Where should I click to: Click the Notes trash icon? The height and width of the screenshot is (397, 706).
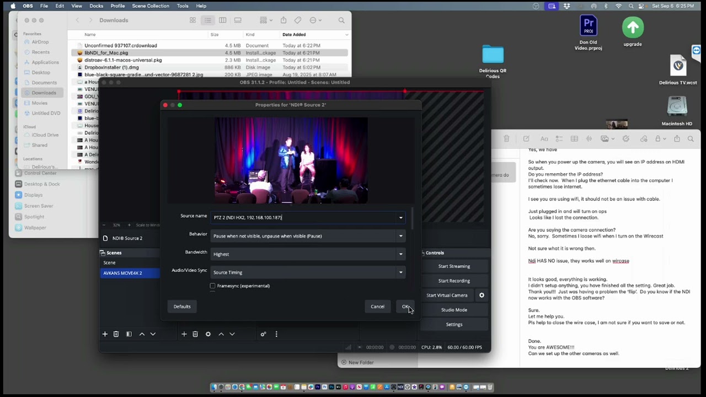506,139
